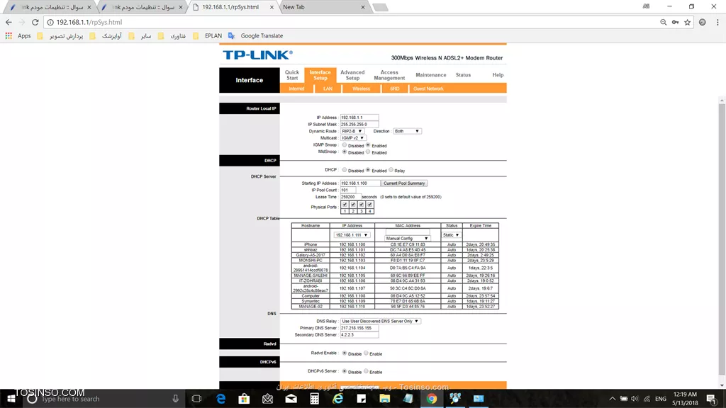The height and width of the screenshot is (408, 726).
Task: Open the Maintenance menu
Action: point(430,75)
